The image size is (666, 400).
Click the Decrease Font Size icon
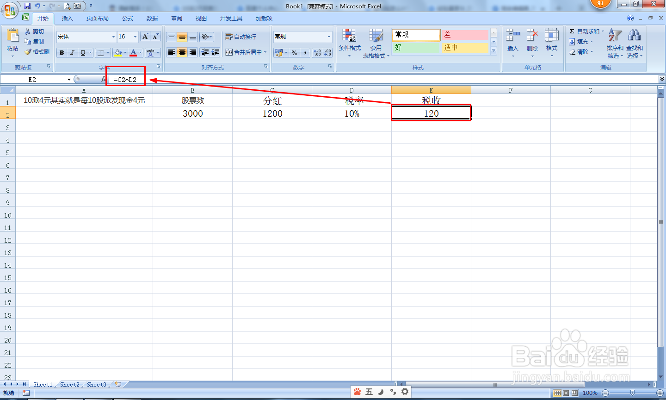coord(156,37)
